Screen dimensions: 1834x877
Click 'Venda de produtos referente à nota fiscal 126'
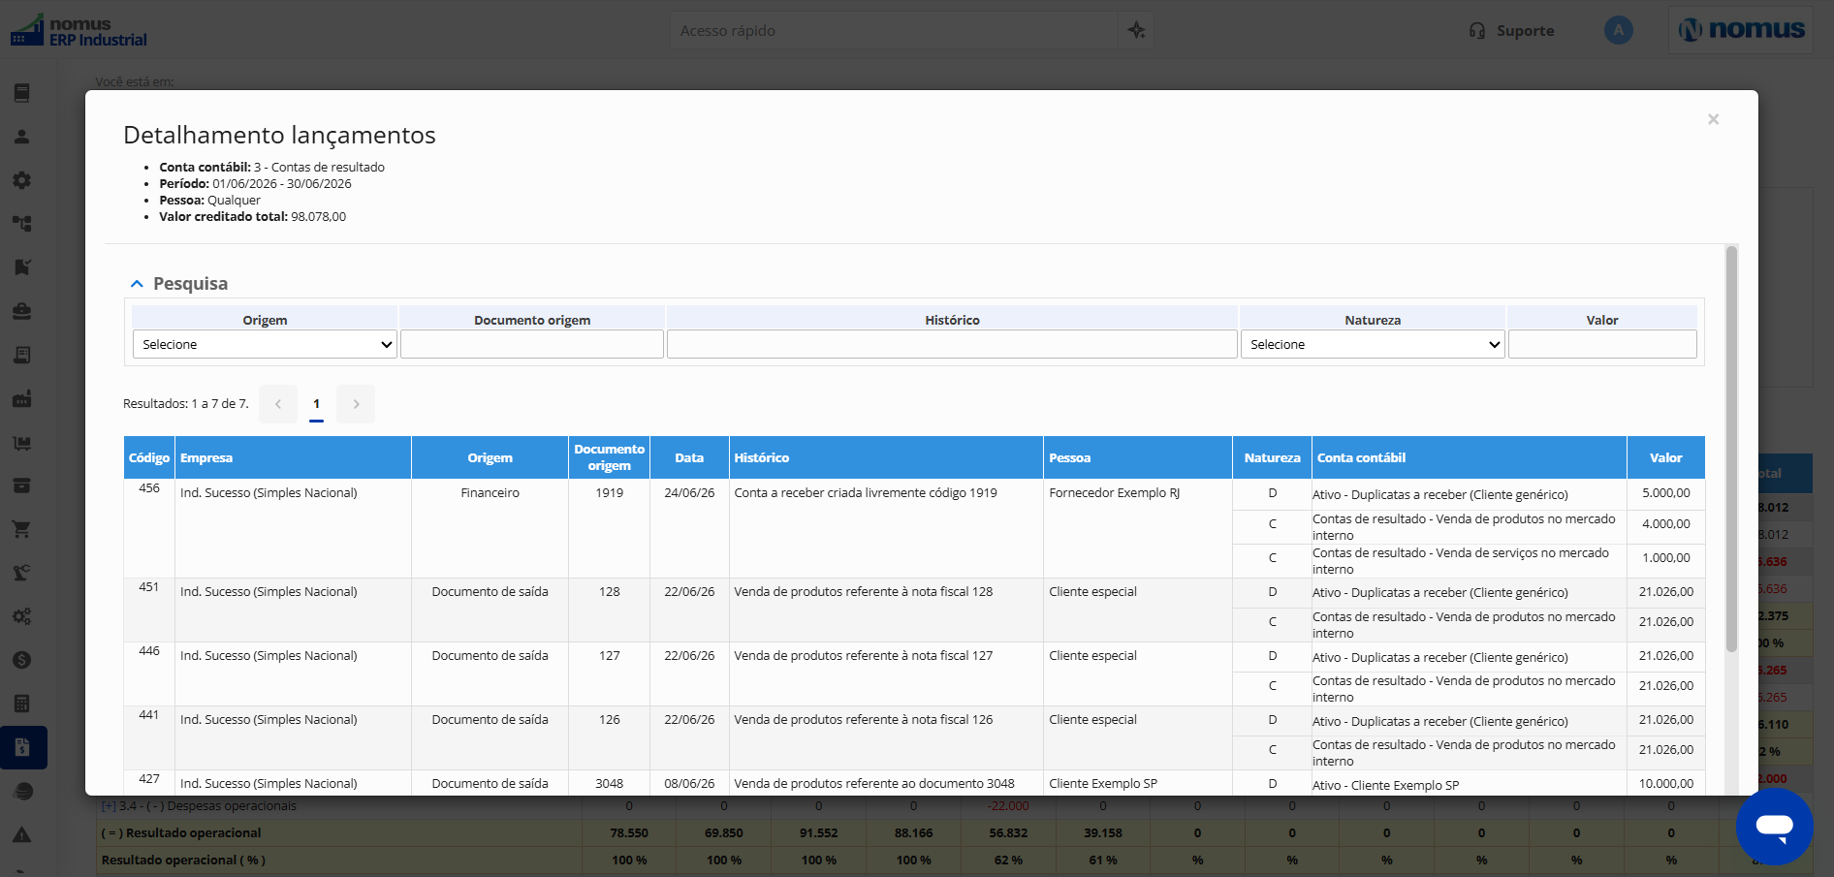[x=864, y=720]
